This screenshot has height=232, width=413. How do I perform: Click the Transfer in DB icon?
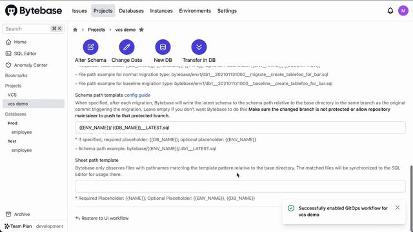click(x=199, y=47)
